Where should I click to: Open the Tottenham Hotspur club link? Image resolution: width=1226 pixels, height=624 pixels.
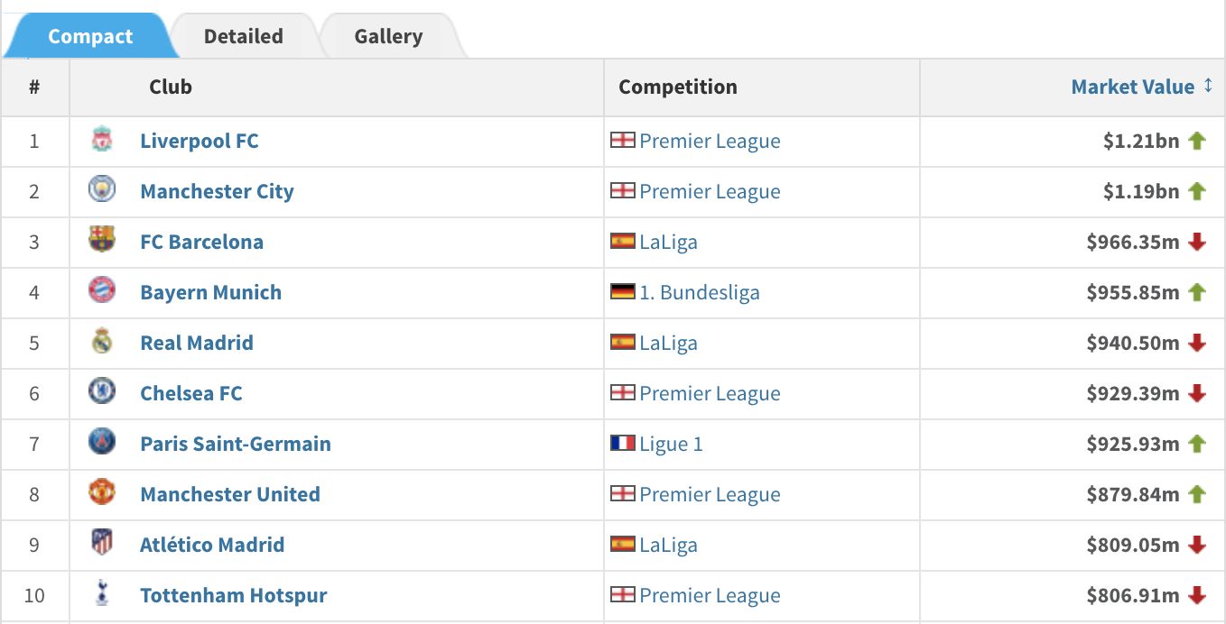click(x=234, y=595)
